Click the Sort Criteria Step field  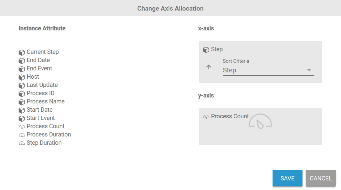coord(262,70)
